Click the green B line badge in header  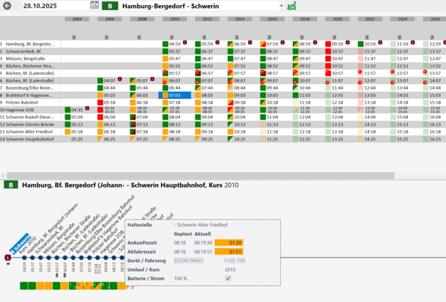(109, 6)
